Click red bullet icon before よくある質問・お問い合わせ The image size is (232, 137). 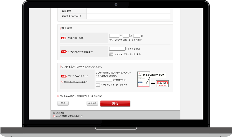54,116
